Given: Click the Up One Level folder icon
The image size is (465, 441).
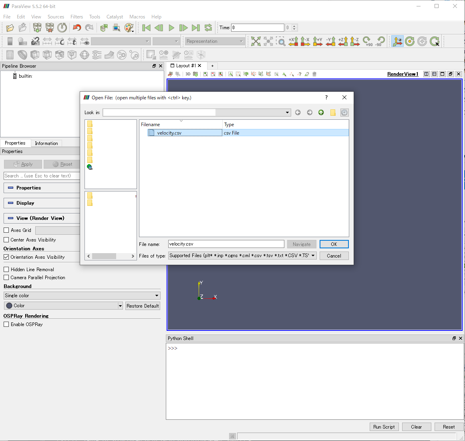Looking at the screenshot, I should click(321, 113).
